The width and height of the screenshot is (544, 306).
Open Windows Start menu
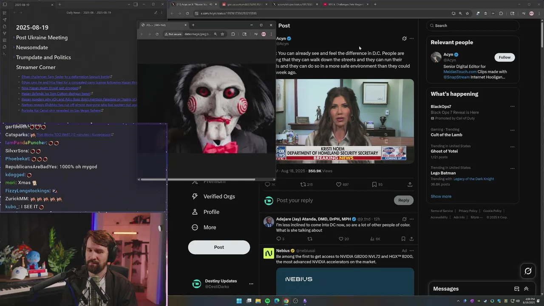[239, 301]
